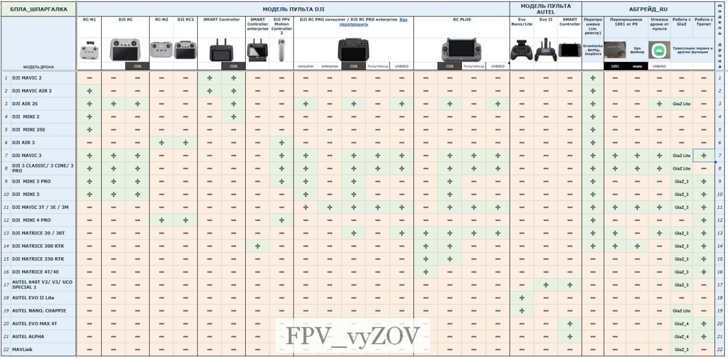
Task: Select the DJI RC2 controller image
Action: [x=185, y=50]
